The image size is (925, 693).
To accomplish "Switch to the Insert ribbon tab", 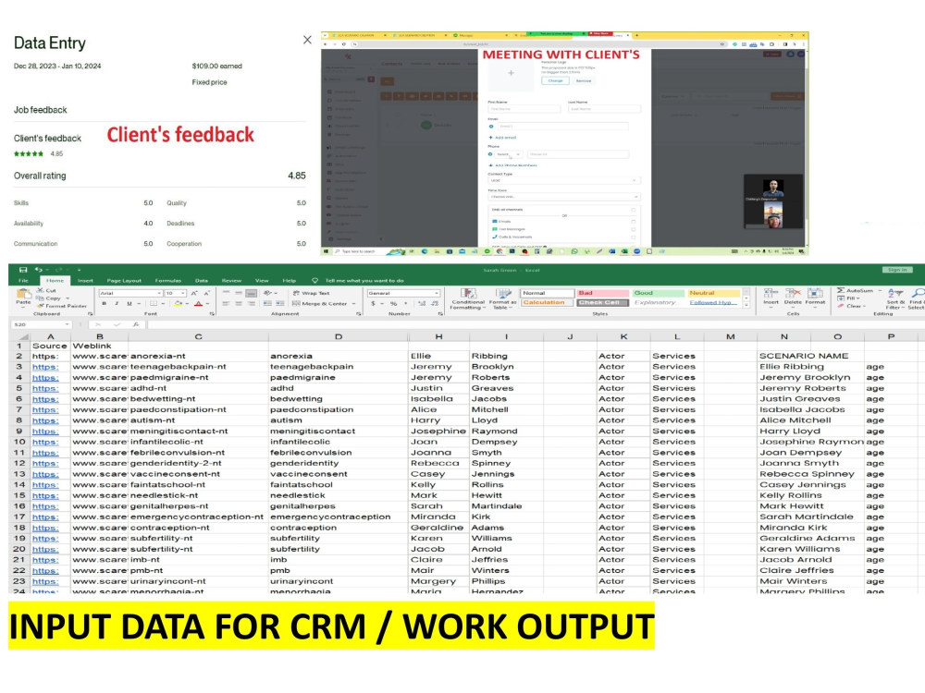I will coord(85,281).
